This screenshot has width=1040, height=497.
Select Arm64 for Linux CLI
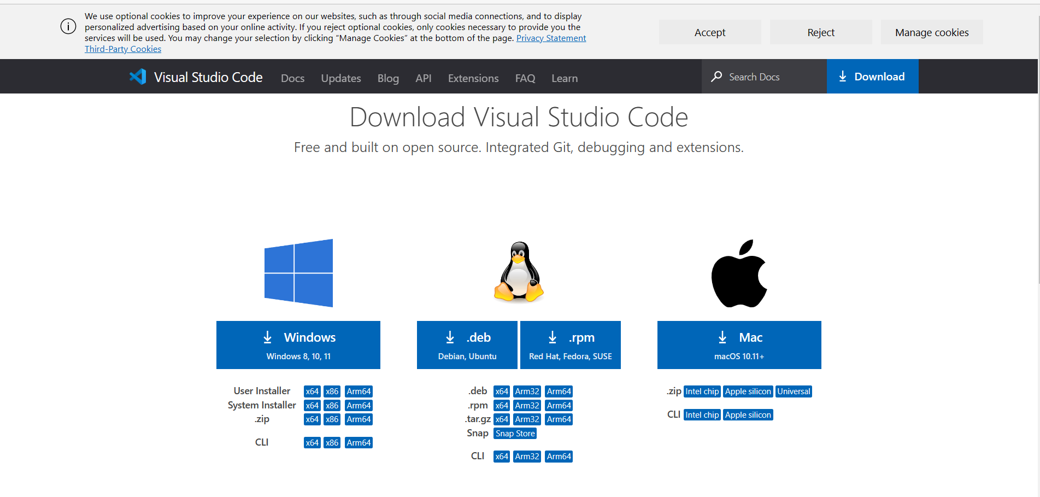[559, 457]
